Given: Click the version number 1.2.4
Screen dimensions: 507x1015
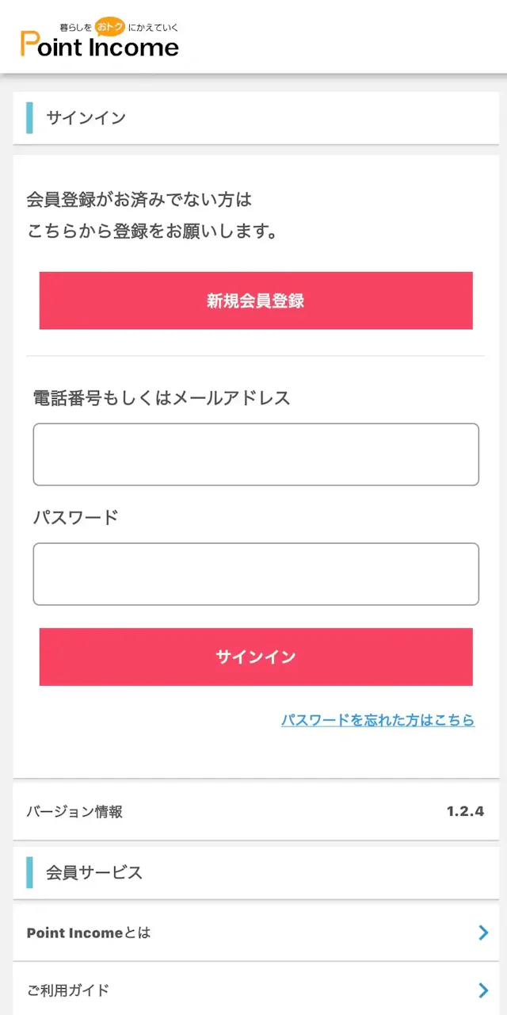Looking at the screenshot, I should tap(465, 811).
